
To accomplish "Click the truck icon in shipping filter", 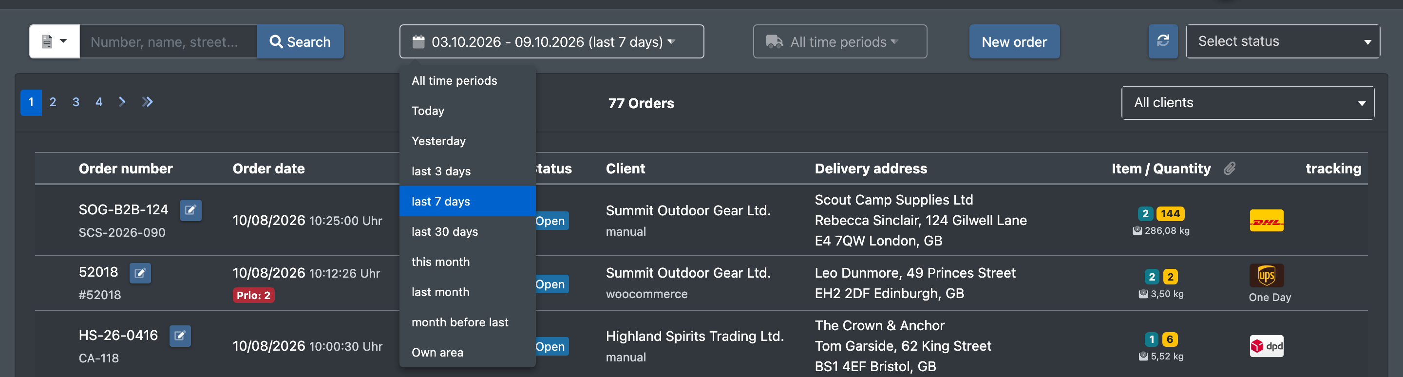I will (774, 42).
